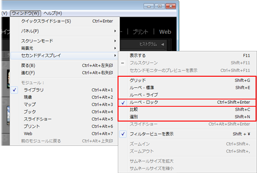Open プリント module tab in top bar
Viewport: 257px width, 173px height.
coord(140,31)
